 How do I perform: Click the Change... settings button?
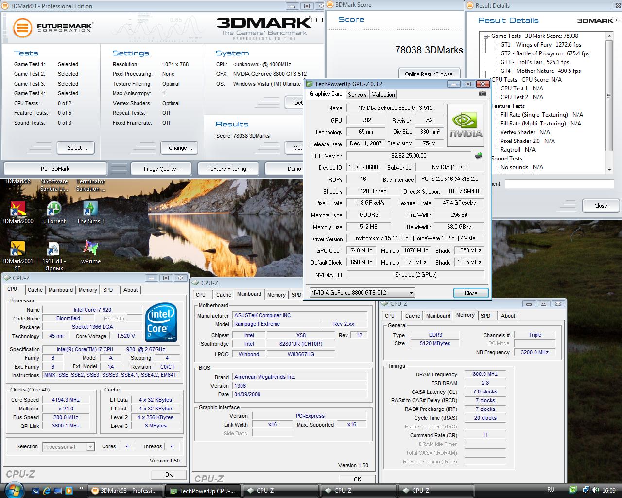click(x=180, y=148)
